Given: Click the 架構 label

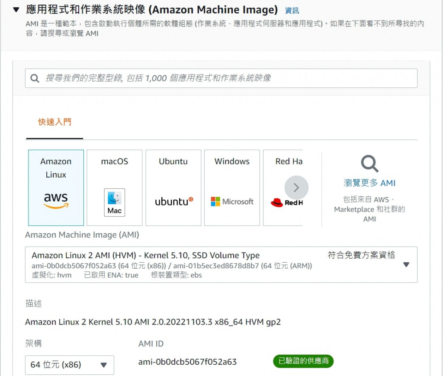Looking at the screenshot, I should (x=33, y=344).
